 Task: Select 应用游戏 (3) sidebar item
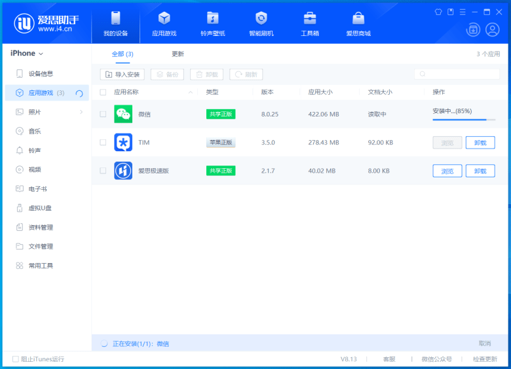click(47, 93)
